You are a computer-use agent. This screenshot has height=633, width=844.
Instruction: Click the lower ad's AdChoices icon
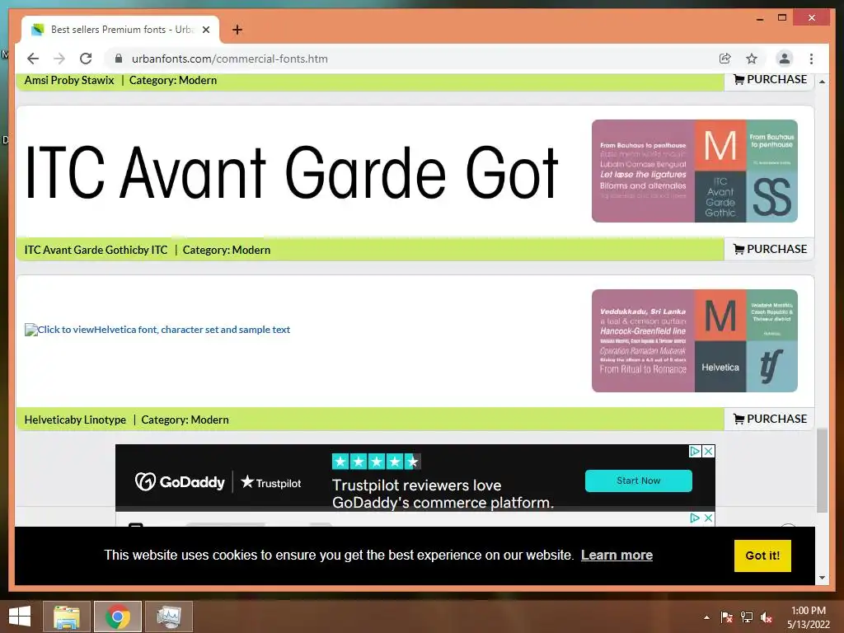tap(696, 518)
